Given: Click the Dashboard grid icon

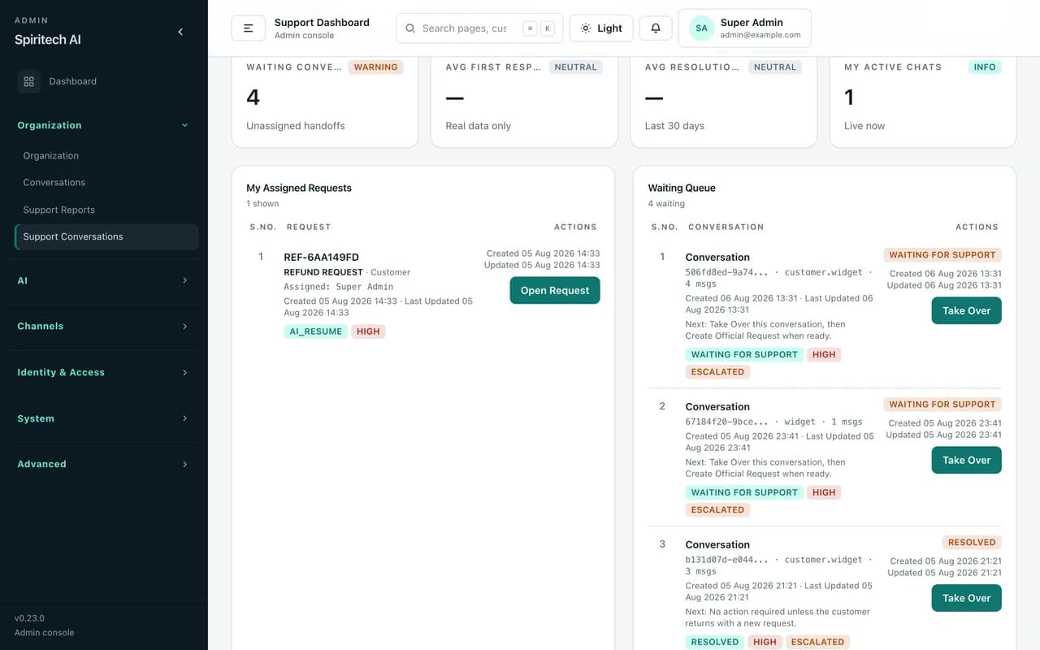Looking at the screenshot, I should [x=28, y=81].
